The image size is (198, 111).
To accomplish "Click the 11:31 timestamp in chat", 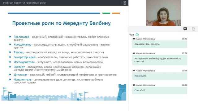I will [x=184, y=39].
